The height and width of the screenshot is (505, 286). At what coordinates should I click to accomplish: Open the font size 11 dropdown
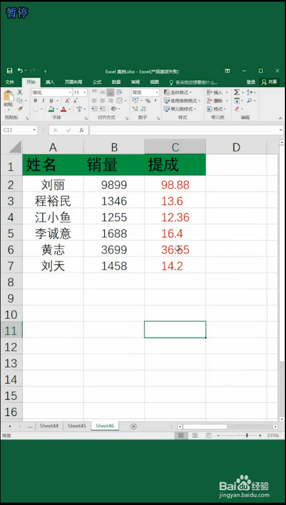coord(85,93)
